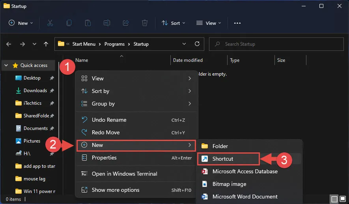Click the Copy icon in toolbar
This screenshot has width=349, height=204.
[69, 23]
